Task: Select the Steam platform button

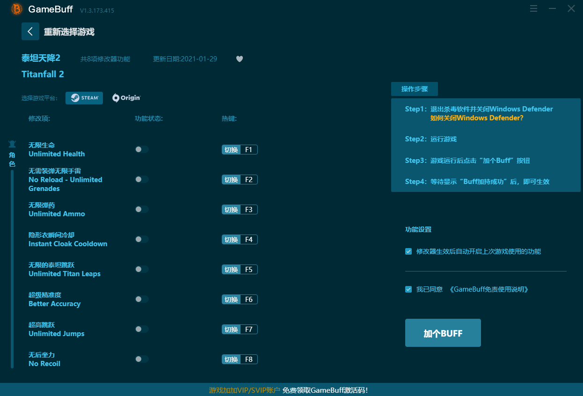Action: click(84, 98)
